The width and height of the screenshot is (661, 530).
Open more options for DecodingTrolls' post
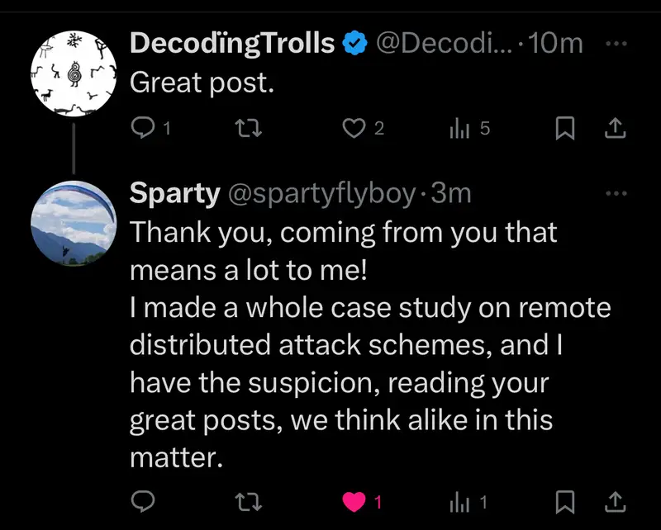coord(616,44)
